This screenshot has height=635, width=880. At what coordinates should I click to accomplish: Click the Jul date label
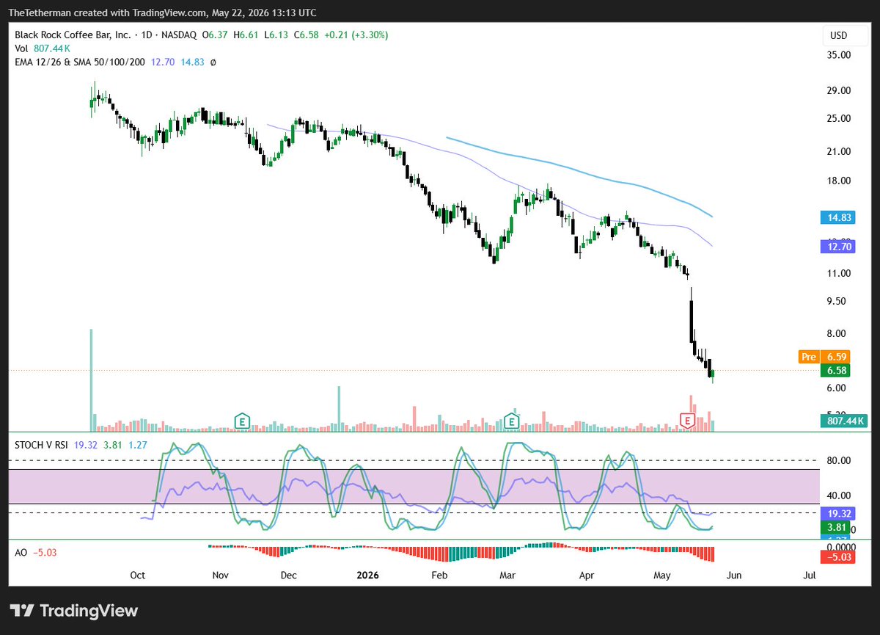(810, 576)
